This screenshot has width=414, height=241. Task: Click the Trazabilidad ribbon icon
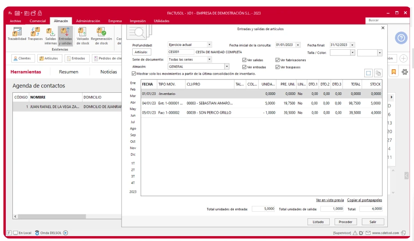(18, 33)
